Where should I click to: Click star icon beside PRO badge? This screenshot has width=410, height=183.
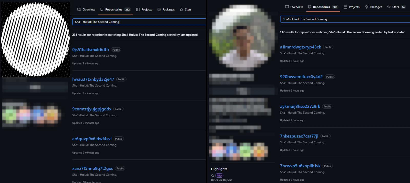pos(213,176)
